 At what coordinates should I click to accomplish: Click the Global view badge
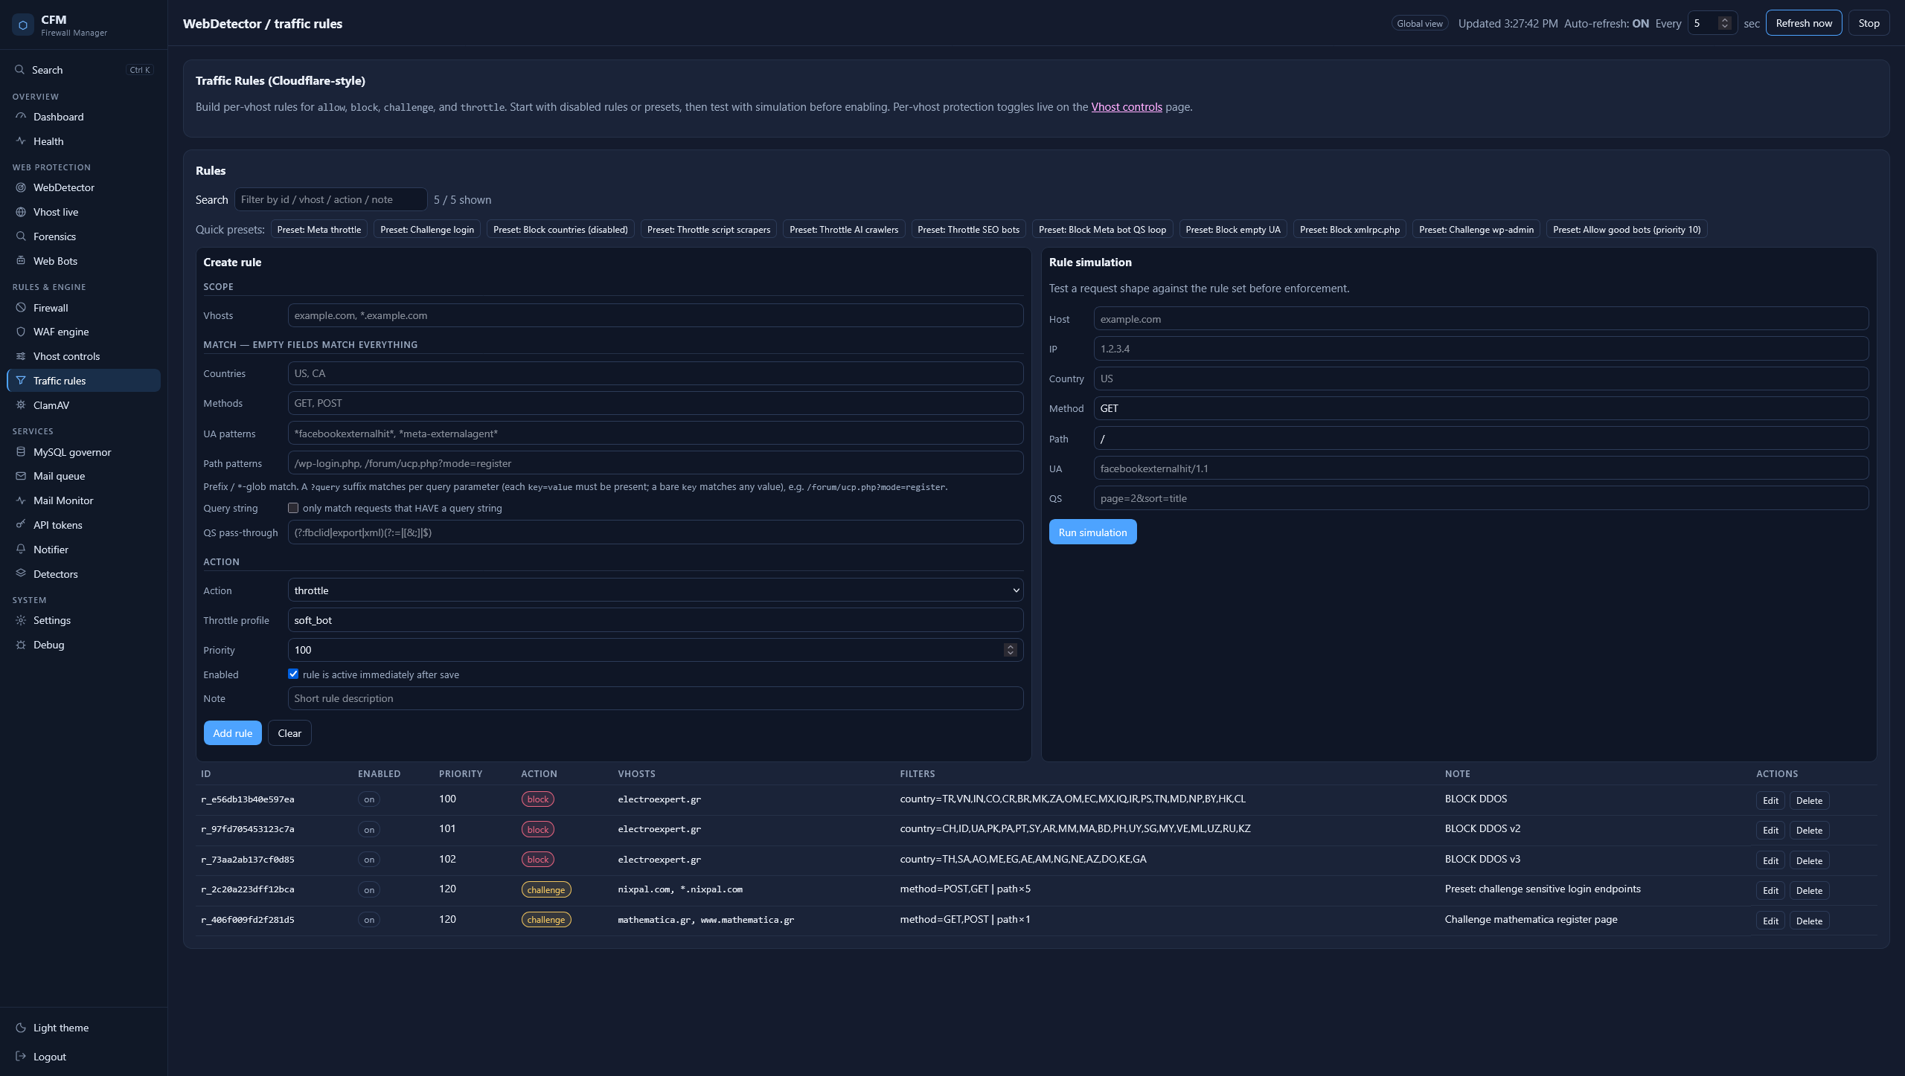[1419, 24]
